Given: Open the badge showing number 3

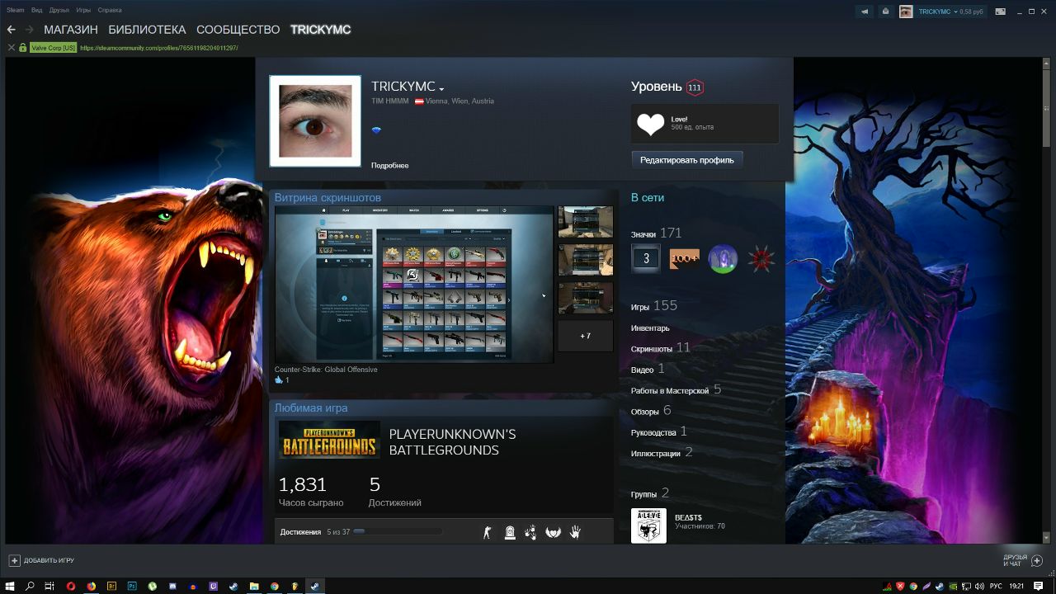Looking at the screenshot, I should pos(646,258).
